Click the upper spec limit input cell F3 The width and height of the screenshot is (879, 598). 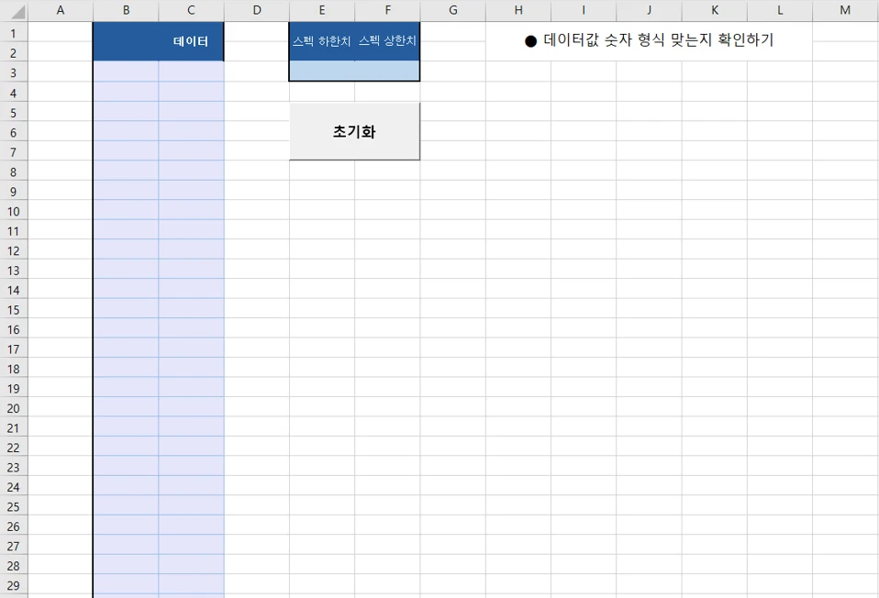(x=387, y=72)
